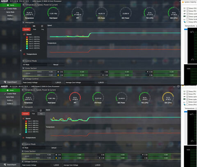Image resolution: width=197 pixels, height=167 pixels.
Task: Collapse Cores Section in Manual-mode window
Action: click(23, 68)
